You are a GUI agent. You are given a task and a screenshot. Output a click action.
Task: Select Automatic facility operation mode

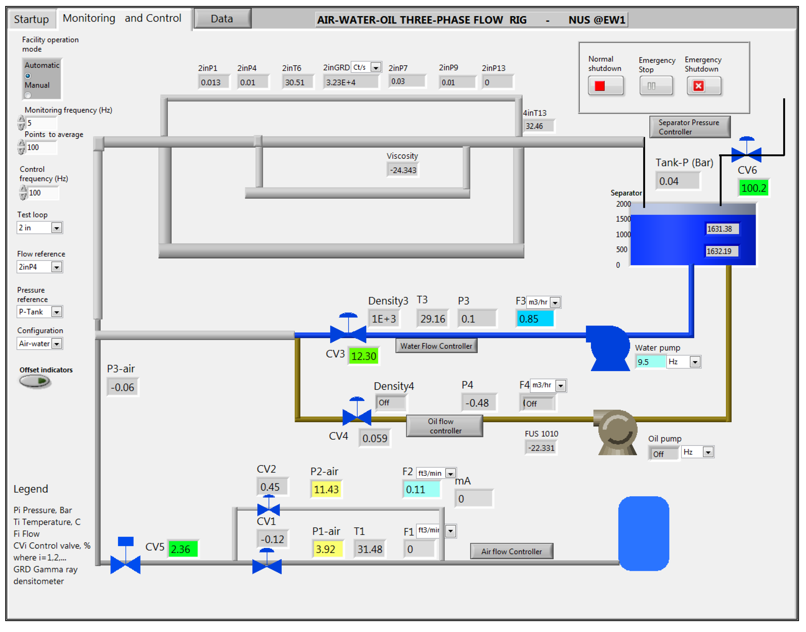tap(28, 76)
